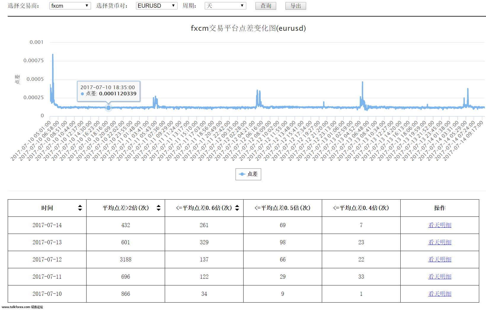Image resolution: width=486 pixels, height=310 pixels.
Task: Click the y-axis title 点差
Action: tap(17, 79)
